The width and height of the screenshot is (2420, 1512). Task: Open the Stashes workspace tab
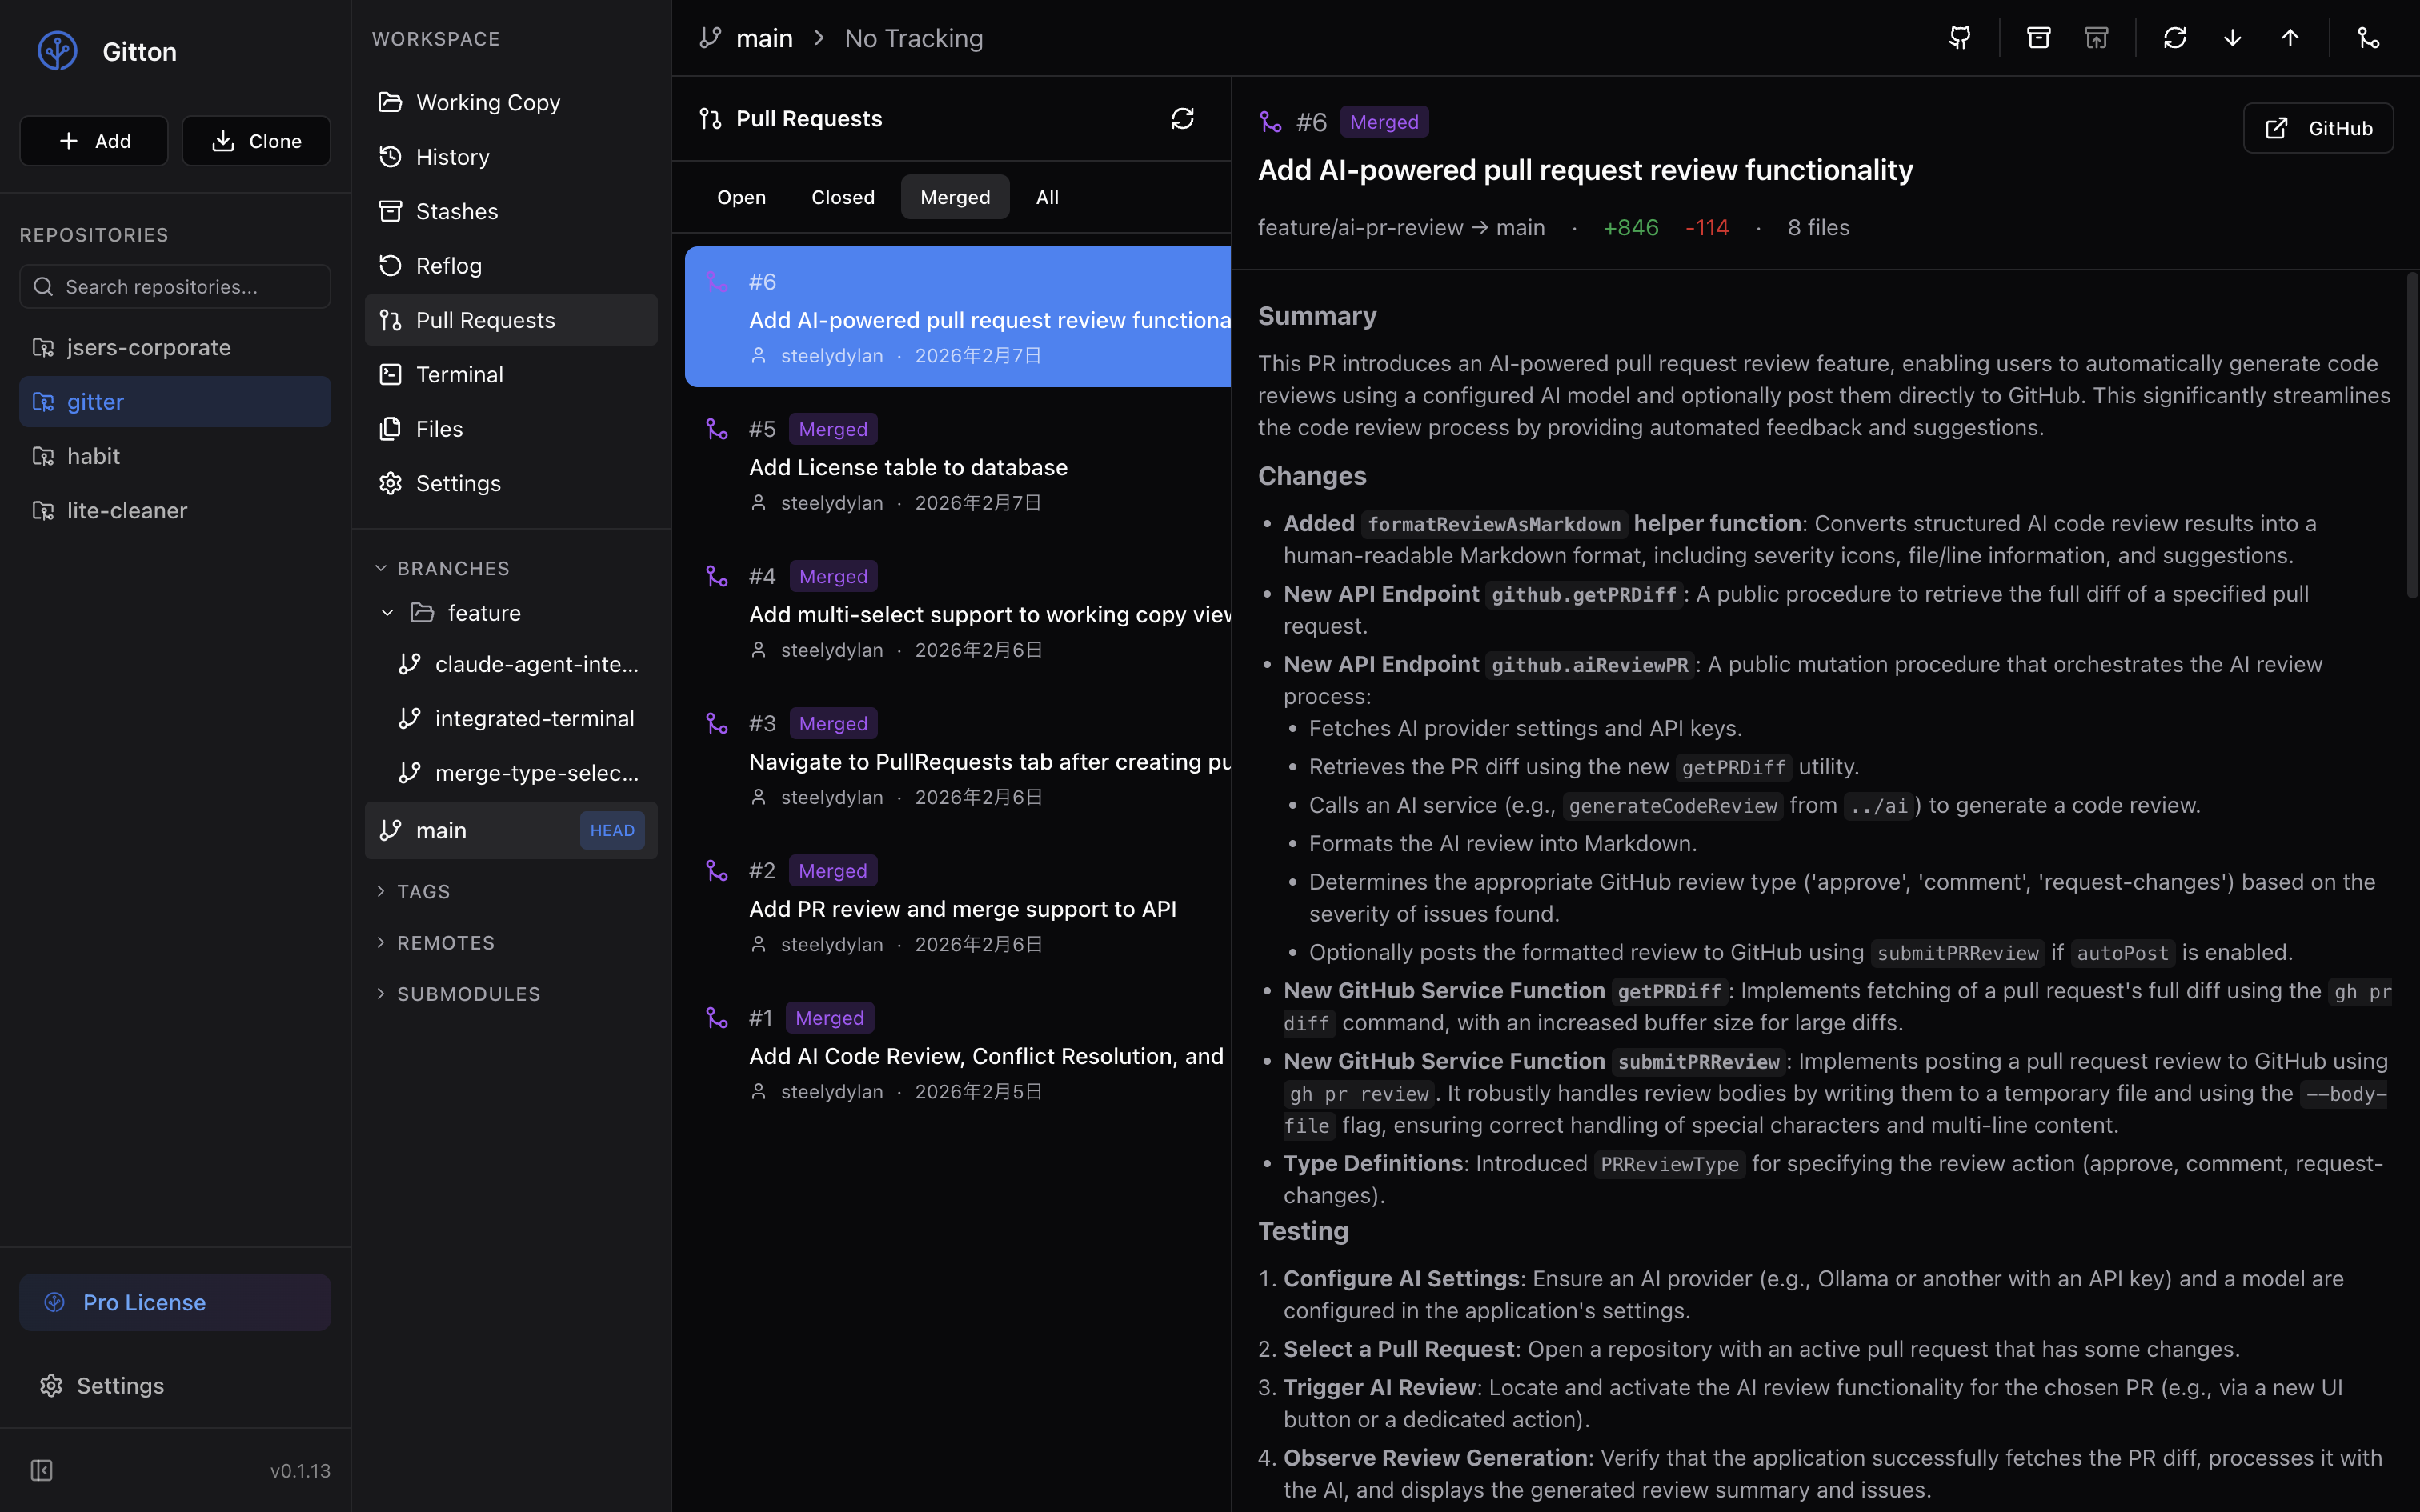point(457,210)
